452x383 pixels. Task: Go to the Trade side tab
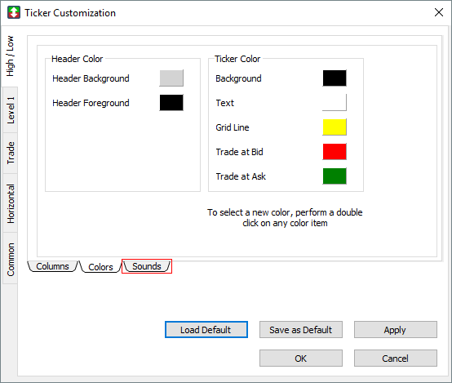tap(10, 153)
